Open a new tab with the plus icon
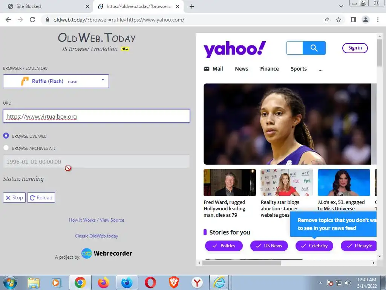This screenshot has height=290, width=386. (192, 6)
